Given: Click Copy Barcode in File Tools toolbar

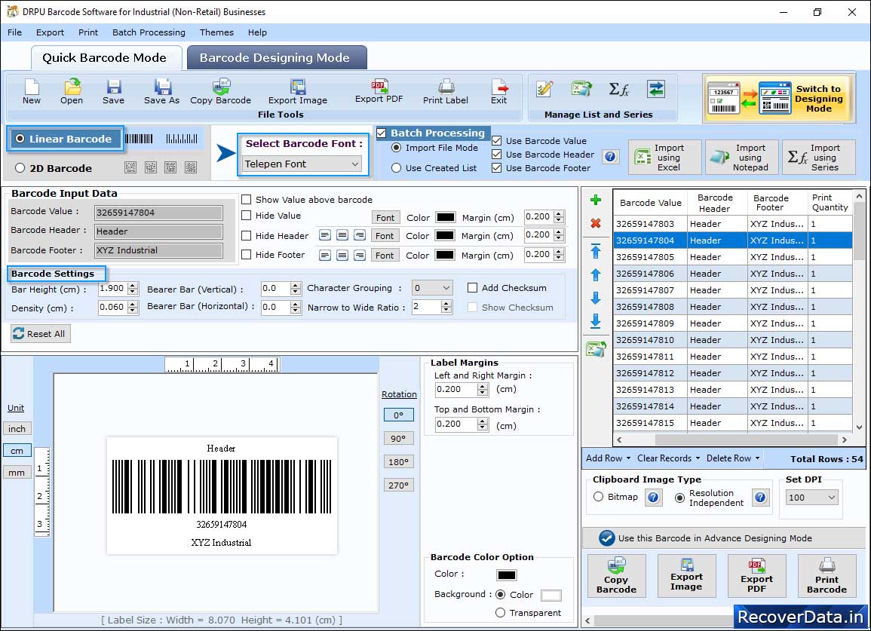Looking at the screenshot, I should pyautogui.click(x=220, y=91).
